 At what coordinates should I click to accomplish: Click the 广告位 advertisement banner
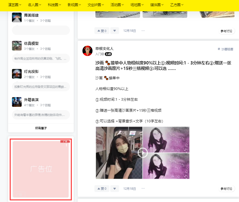[x=41, y=169]
